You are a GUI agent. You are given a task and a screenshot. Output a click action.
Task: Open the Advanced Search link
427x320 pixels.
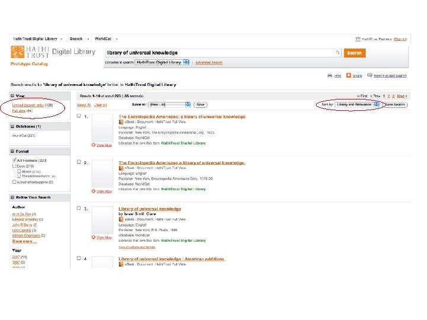209,63
